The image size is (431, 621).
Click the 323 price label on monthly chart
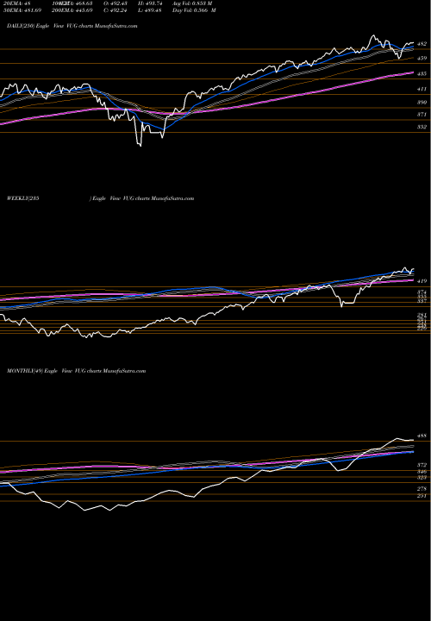click(422, 478)
